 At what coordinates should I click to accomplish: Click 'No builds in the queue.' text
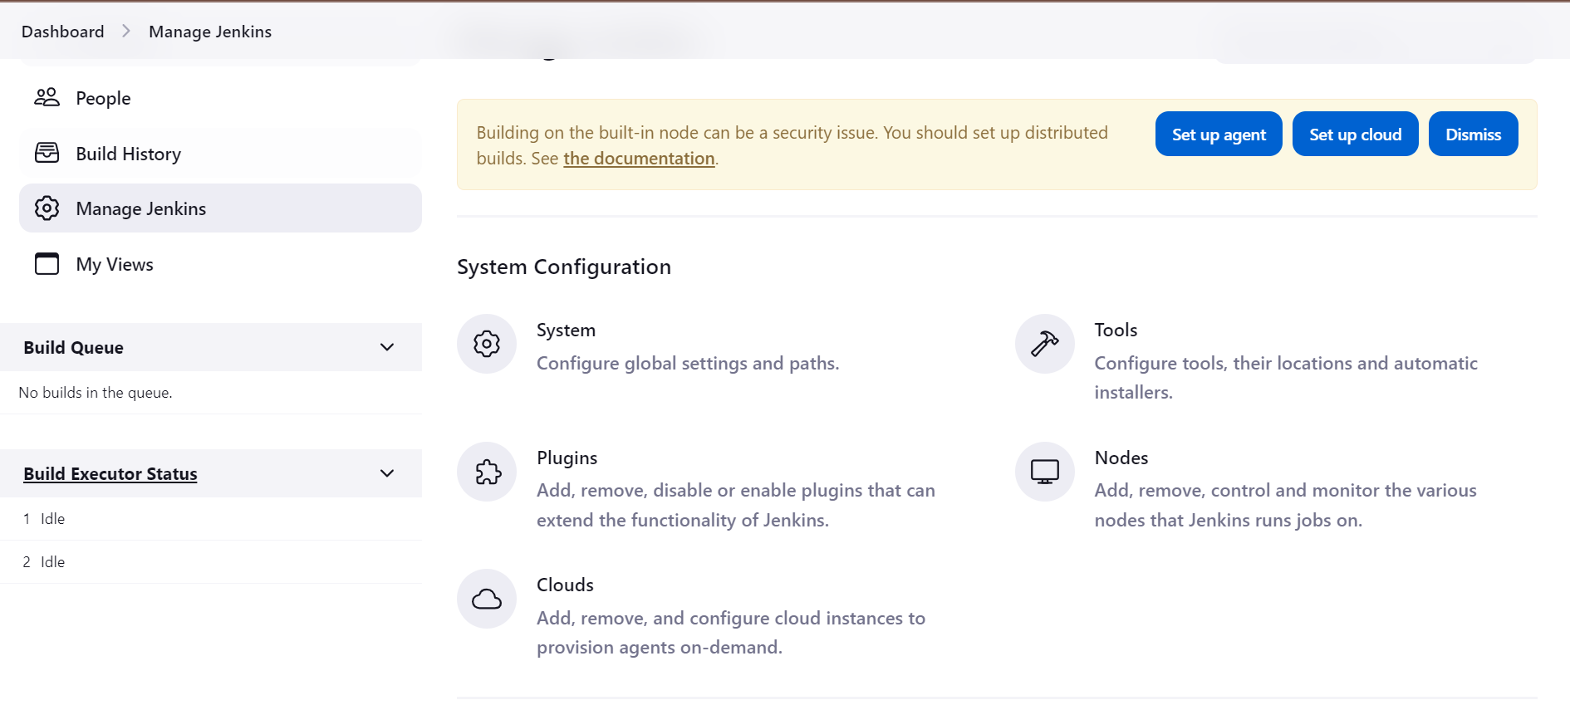click(x=96, y=393)
